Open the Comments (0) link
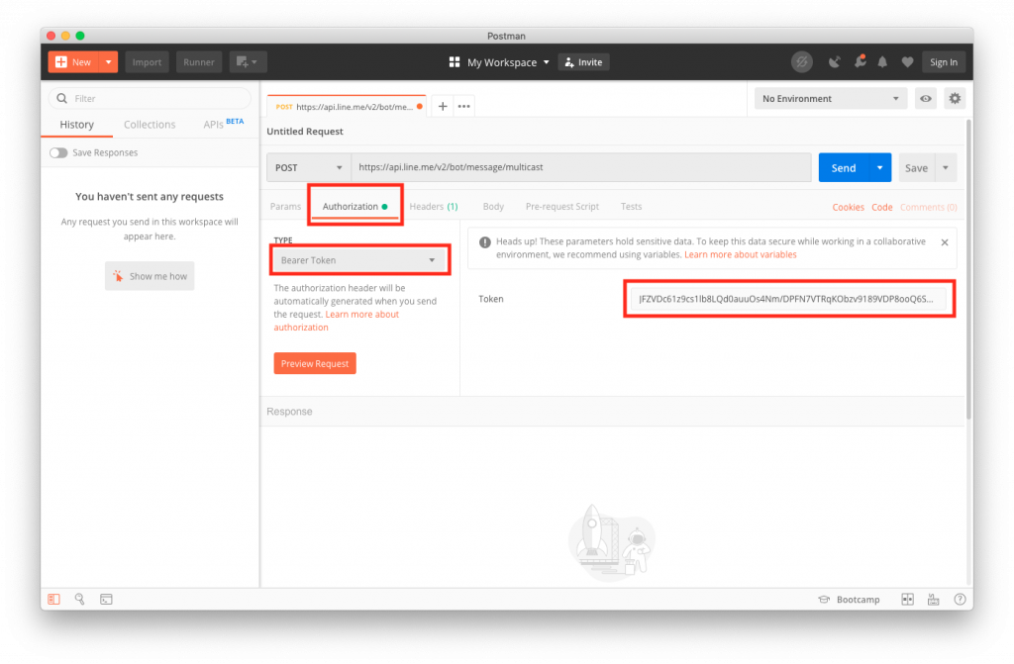1014x664 pixels. [x=928, y=207]
